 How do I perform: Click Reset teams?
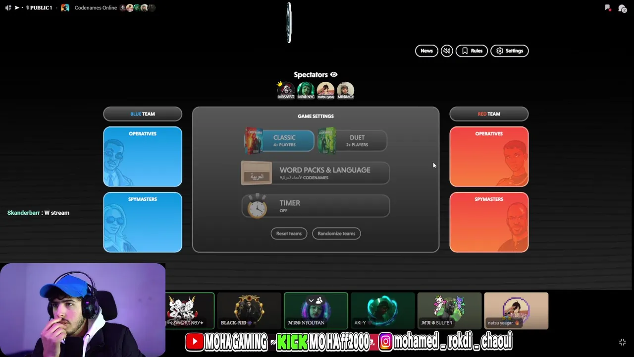tap(289, 234)
